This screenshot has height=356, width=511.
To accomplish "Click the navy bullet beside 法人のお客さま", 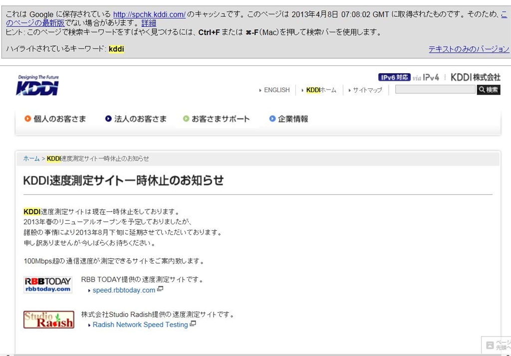I will point(108,119).
